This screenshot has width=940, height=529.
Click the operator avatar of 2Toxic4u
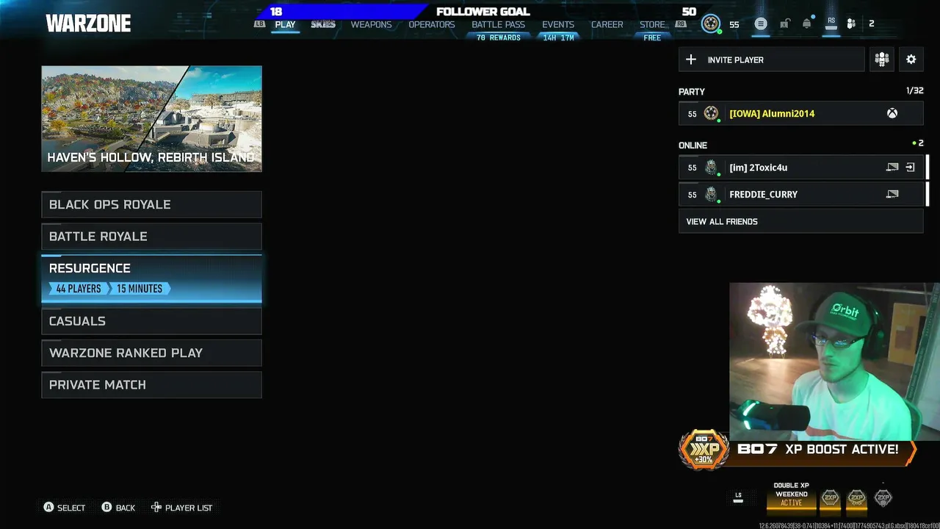point(711,168)
